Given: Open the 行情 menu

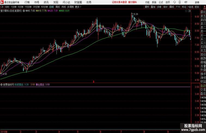Looking at the screenshot, I should click(27, 2).
